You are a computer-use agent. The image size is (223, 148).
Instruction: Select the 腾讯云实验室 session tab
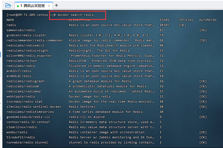(x=34, y=6)
